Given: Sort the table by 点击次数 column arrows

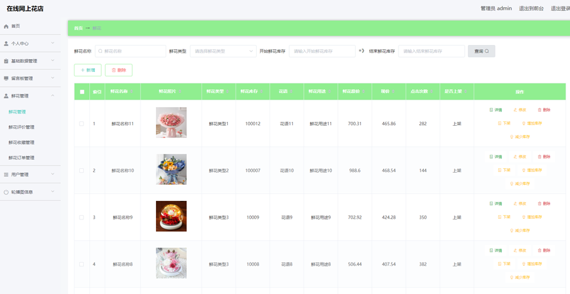Looking at the screenshot, I should (x=431, y=92).
